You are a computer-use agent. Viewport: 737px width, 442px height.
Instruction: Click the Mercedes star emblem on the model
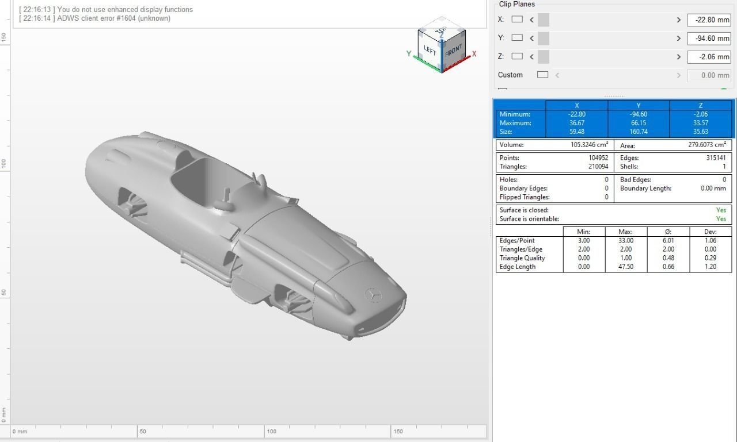(374, 295)
